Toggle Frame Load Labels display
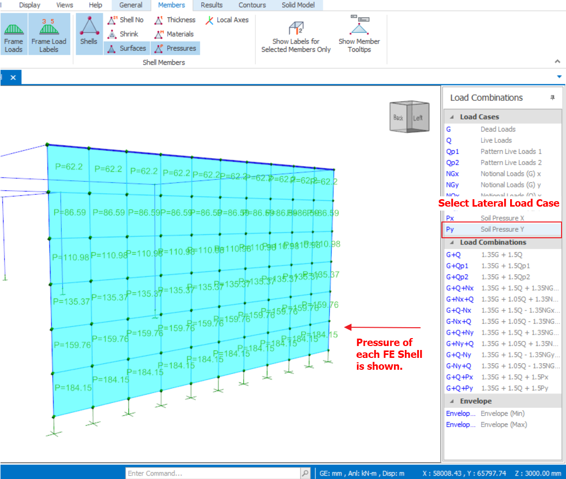The image size is (566, 479). (x=48, y=34)
